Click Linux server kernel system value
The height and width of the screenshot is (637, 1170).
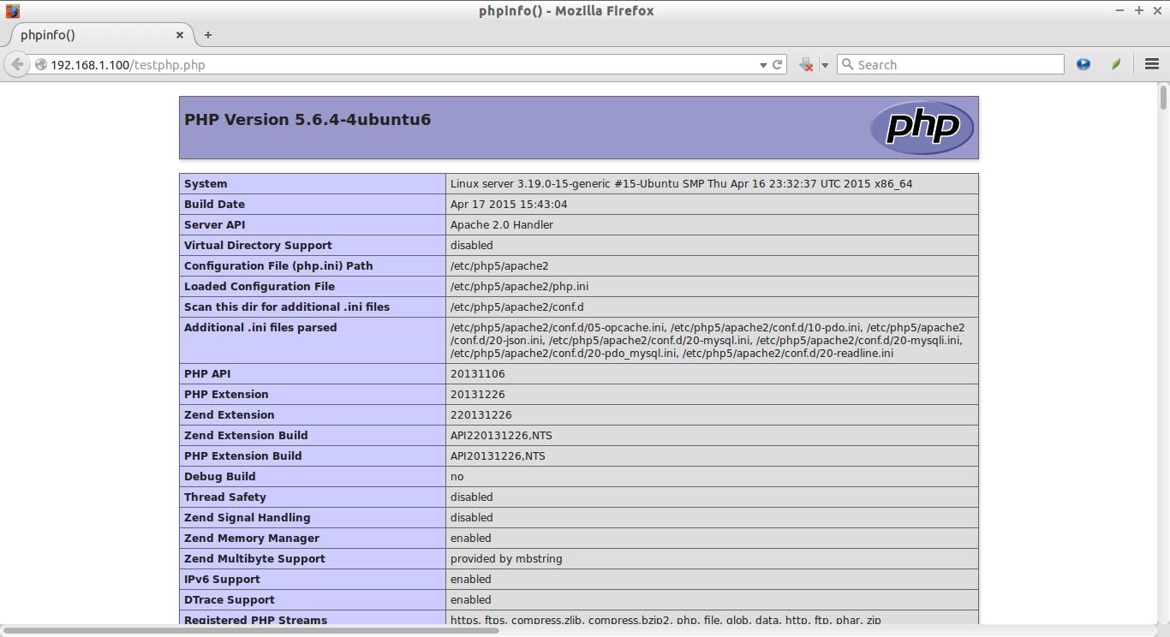(682, 183)
